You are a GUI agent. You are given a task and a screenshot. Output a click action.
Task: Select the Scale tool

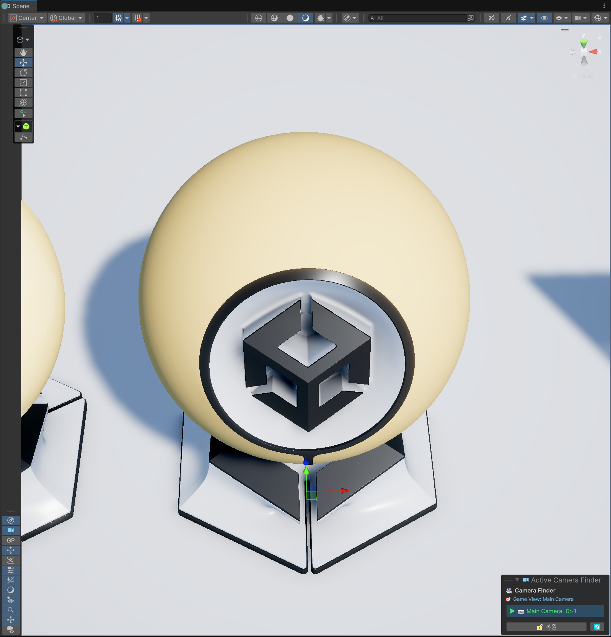coord(23,82)
